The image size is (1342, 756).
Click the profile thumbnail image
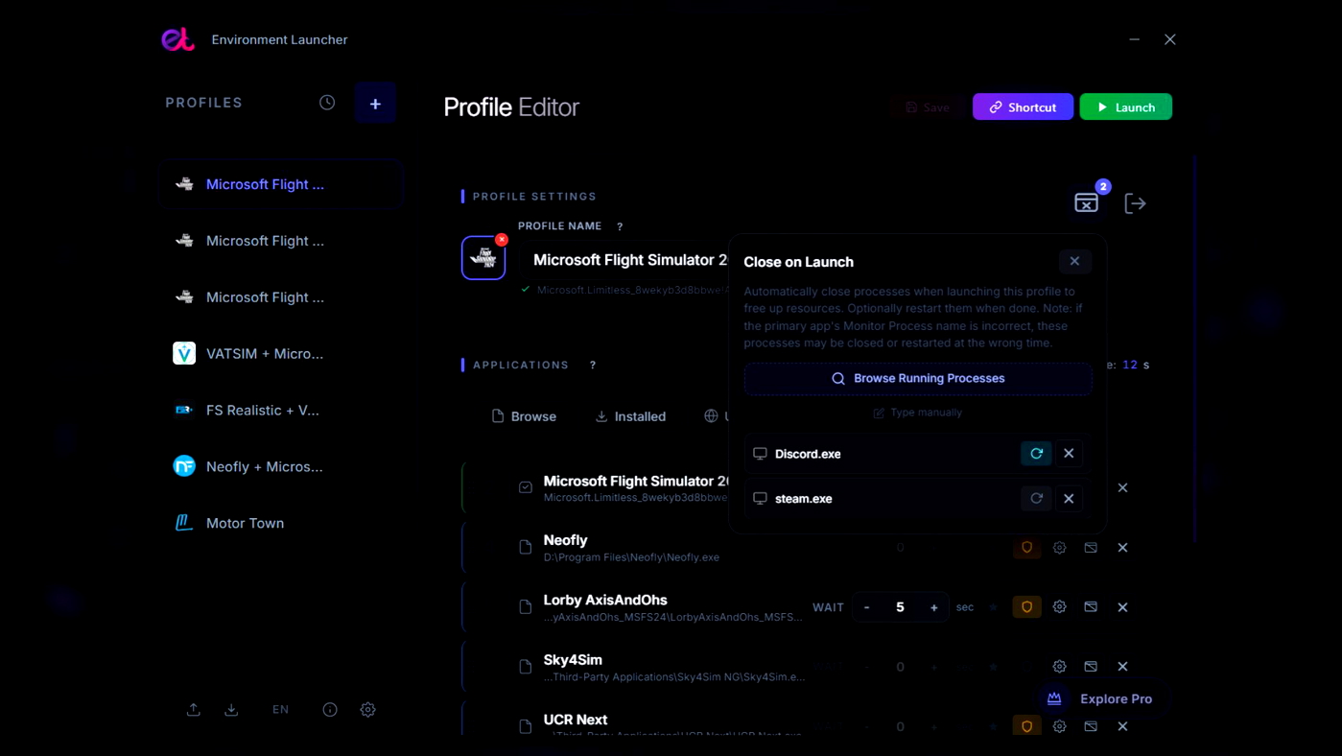coord(483,259)
